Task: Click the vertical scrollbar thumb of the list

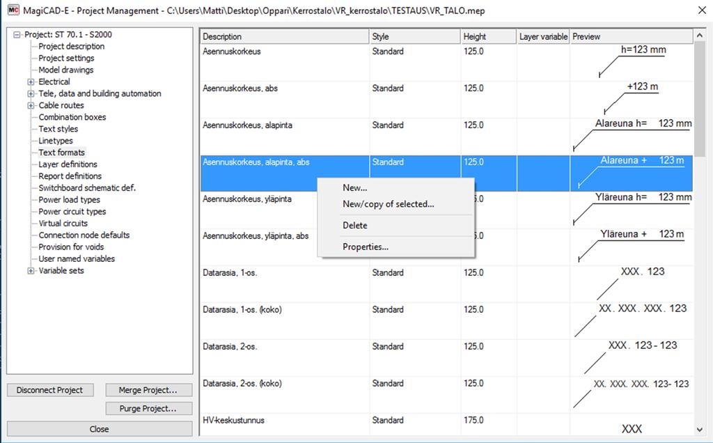Action: tap(699, 100)
